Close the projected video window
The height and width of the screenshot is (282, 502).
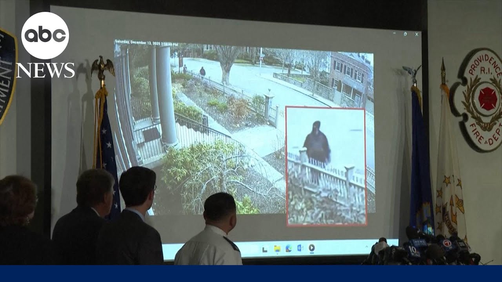point(417,34)
